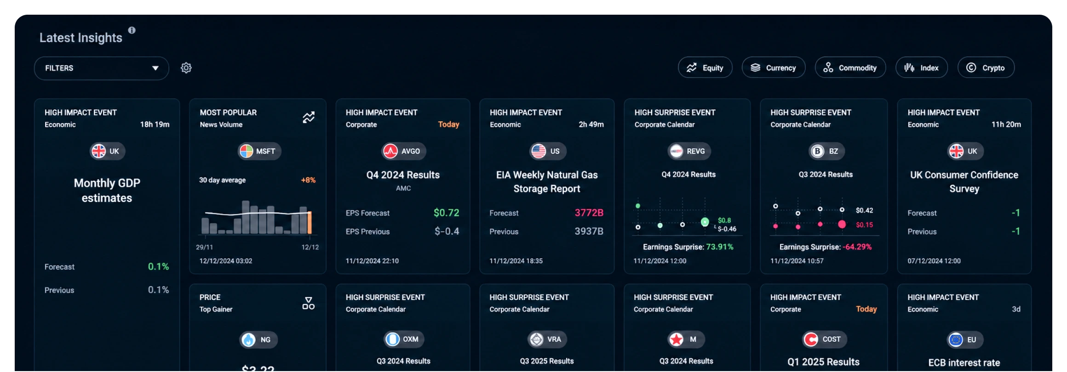Image resolution: width=1067 pixels, height=372 pixels.
Task: Expand the FILTERS dropdown
Action: coord(102,68)
